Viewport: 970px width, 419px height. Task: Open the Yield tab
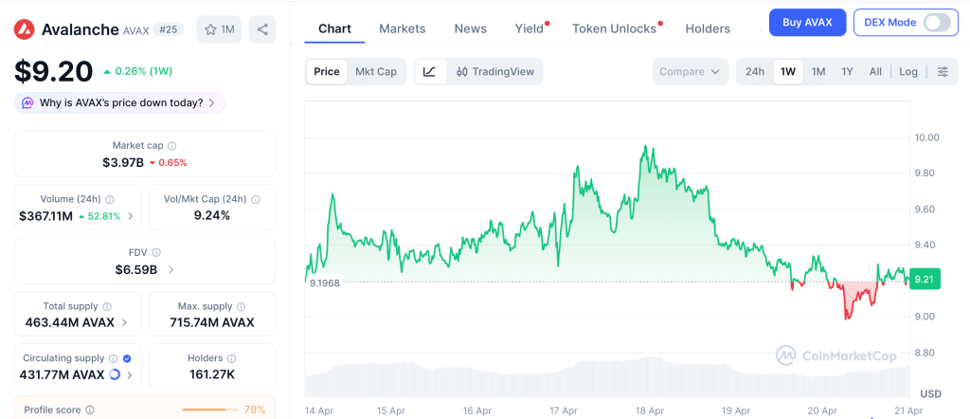click(530, 28)
